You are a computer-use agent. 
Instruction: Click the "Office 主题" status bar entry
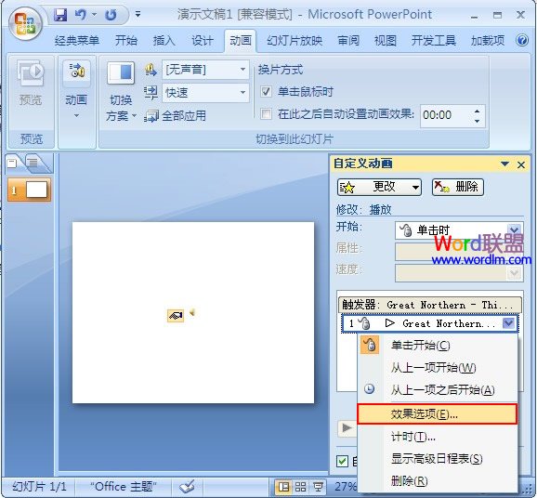coord(124,487)
